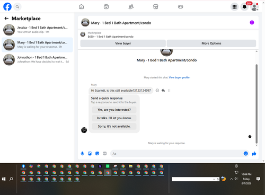Viewport: 265px width, 195px height.
Task: React to Mary's message with emoji icon
Action: 157,91
